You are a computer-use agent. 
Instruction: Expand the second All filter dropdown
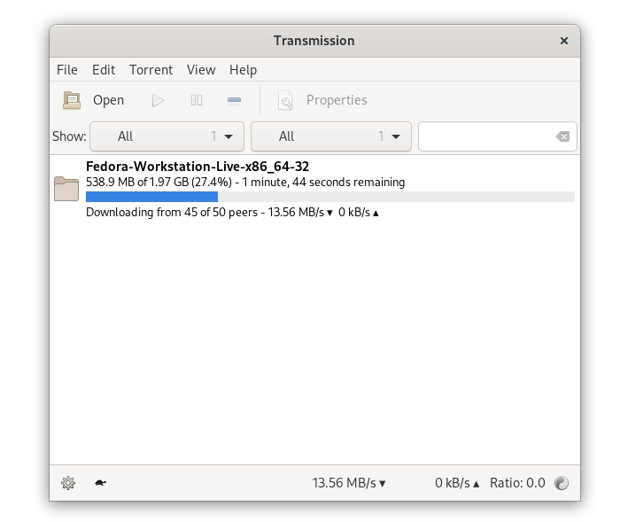tap(330, 136)
